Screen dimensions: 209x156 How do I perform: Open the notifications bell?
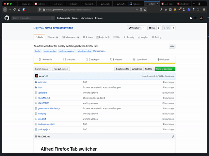191,18
